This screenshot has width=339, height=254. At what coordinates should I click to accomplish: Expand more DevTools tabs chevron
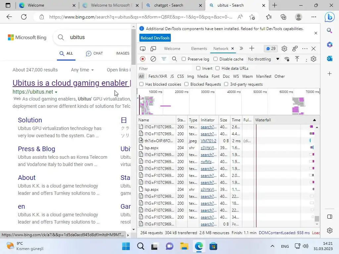point(241,48)
